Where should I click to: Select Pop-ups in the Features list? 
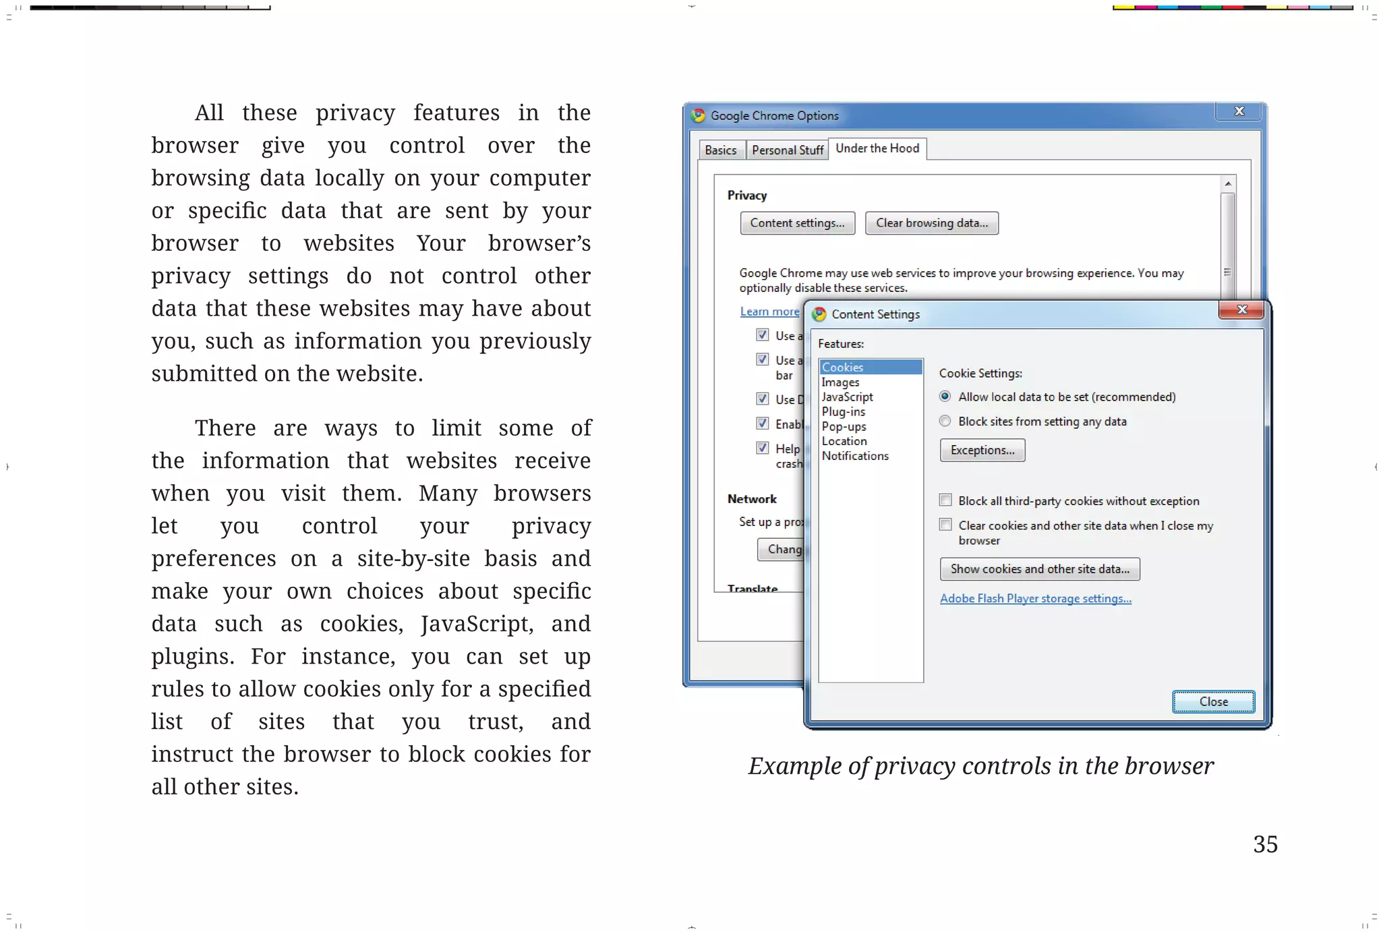pos(871,426)
